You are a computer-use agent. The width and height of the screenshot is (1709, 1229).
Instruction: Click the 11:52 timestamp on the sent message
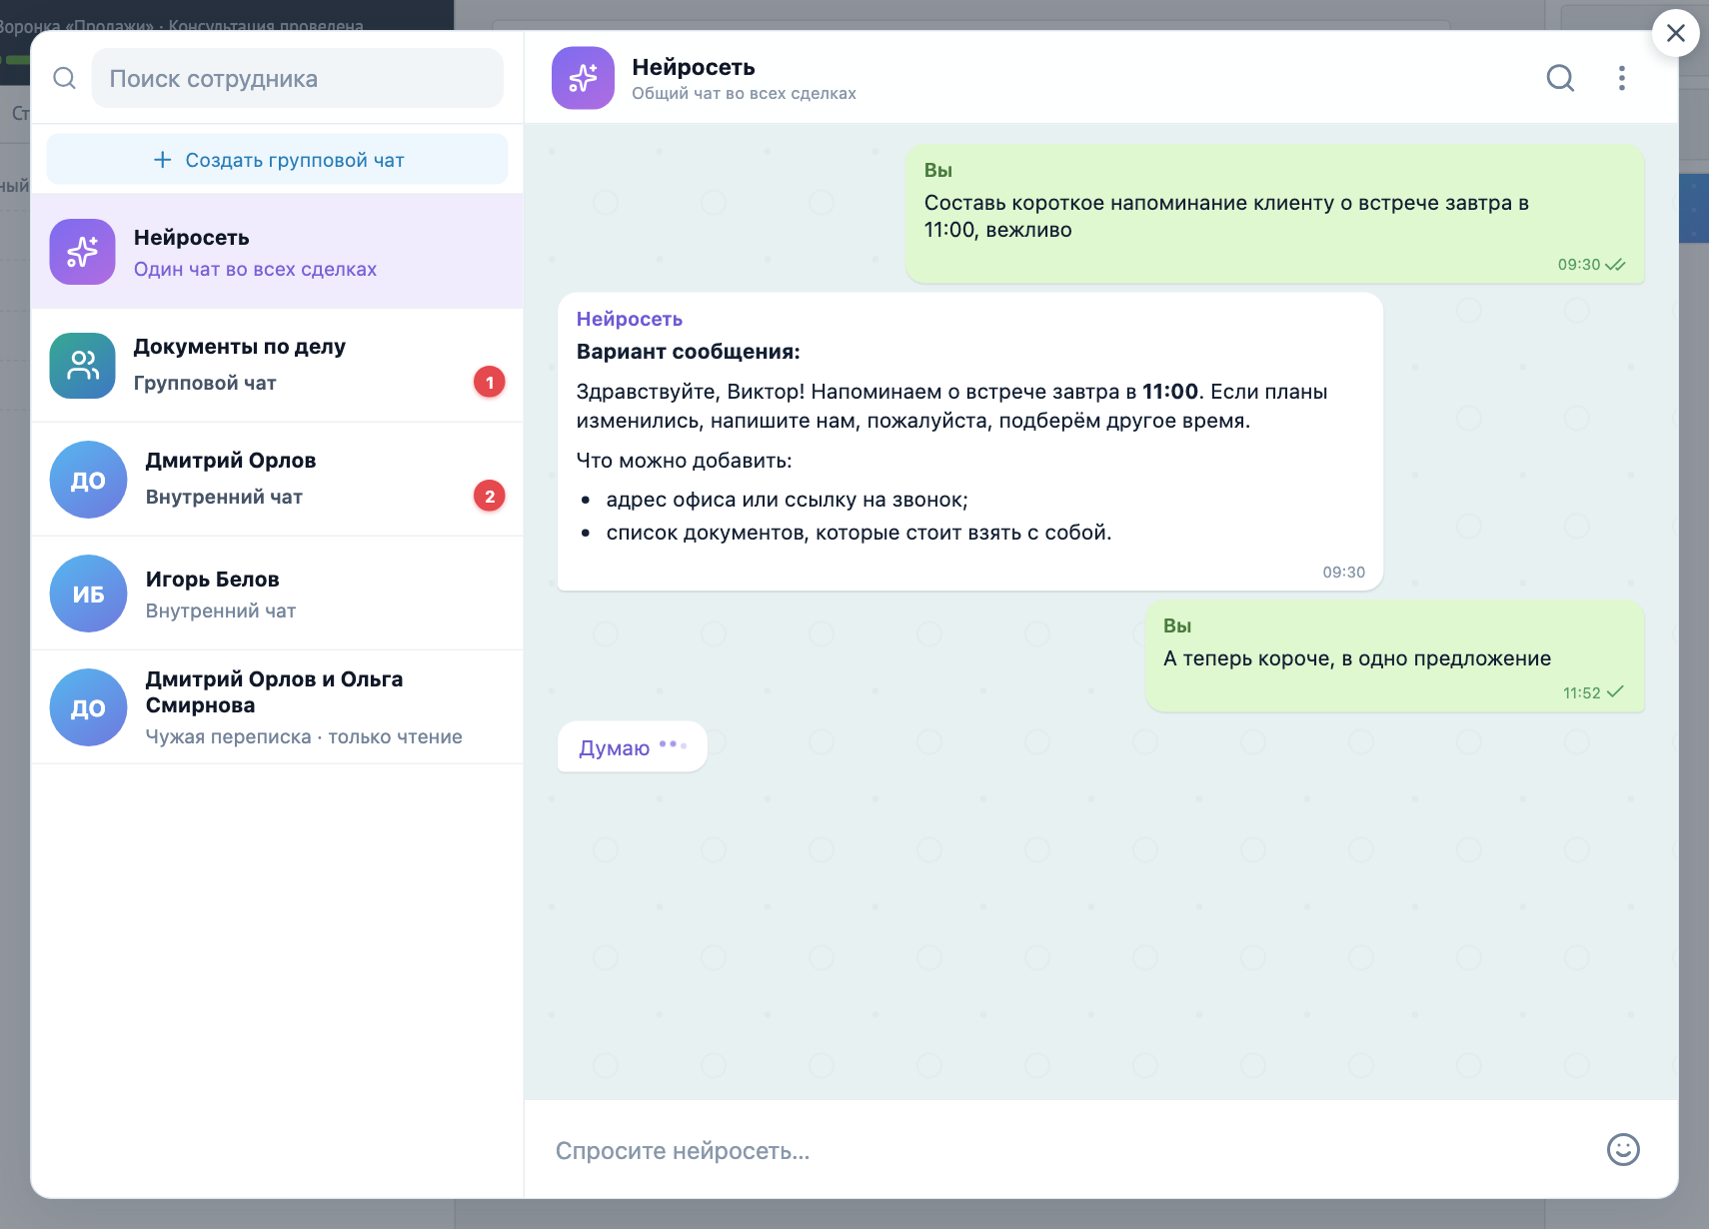1581,692
